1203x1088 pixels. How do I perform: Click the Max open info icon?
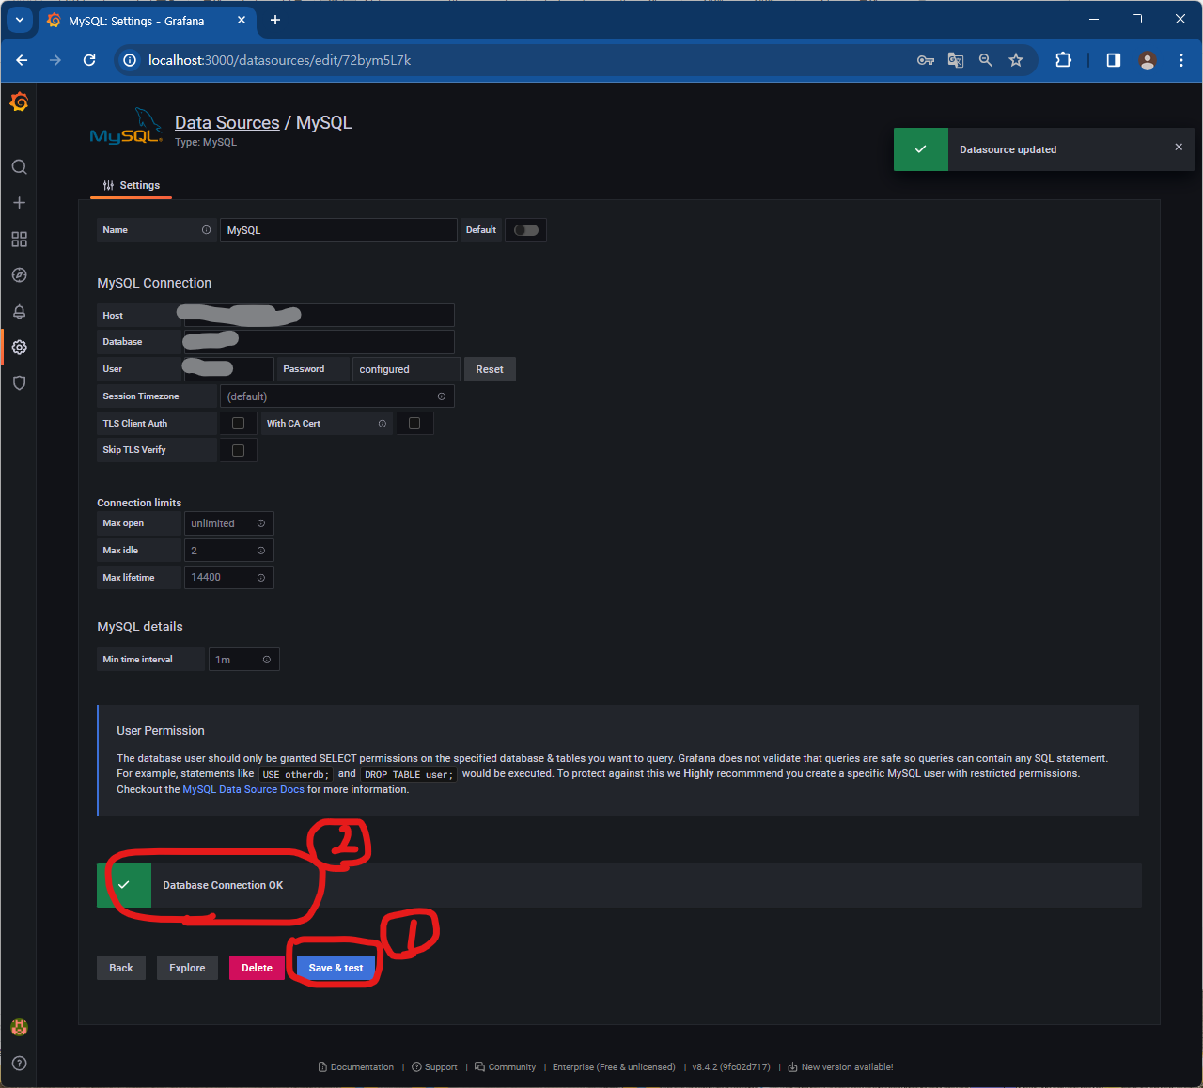(x=261, y=523)
